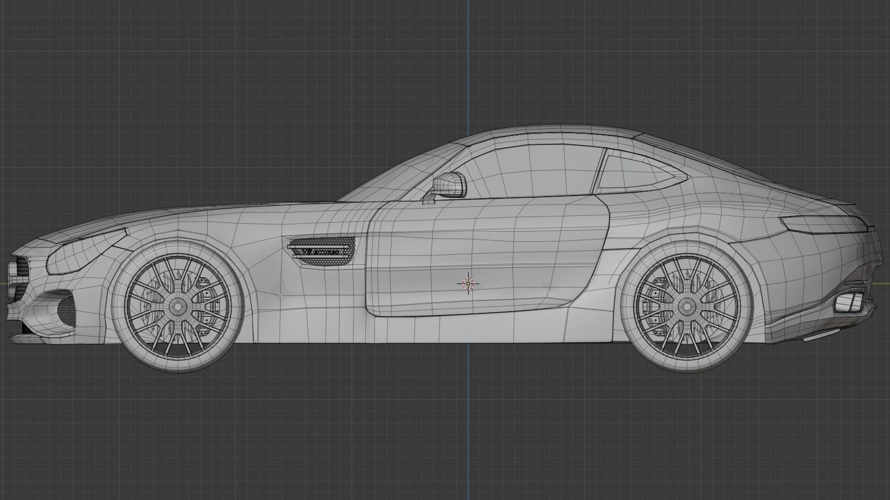
Task: Select the front wheel hub center
Action: tap(178, 306)
